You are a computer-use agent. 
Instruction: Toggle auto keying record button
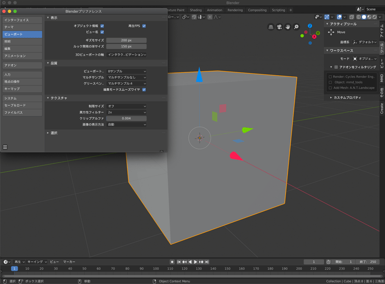tap(172, 262)
